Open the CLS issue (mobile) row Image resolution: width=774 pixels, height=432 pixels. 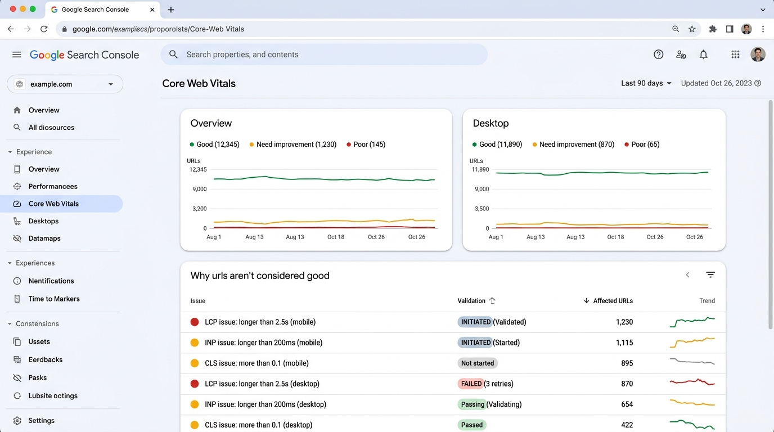tap(453, 363)
